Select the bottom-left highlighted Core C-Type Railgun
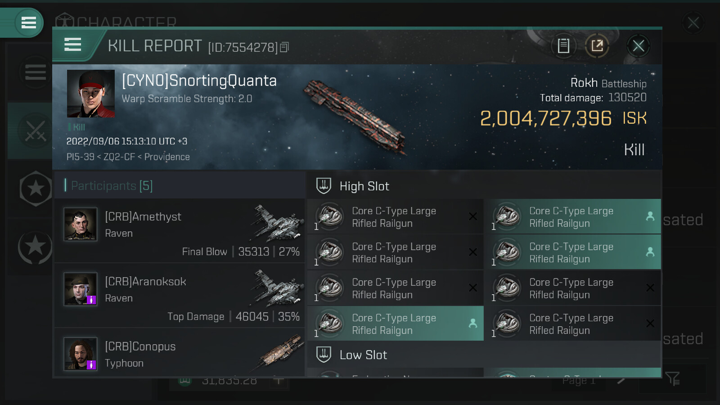The image size is (720, 405). [395, 324]
